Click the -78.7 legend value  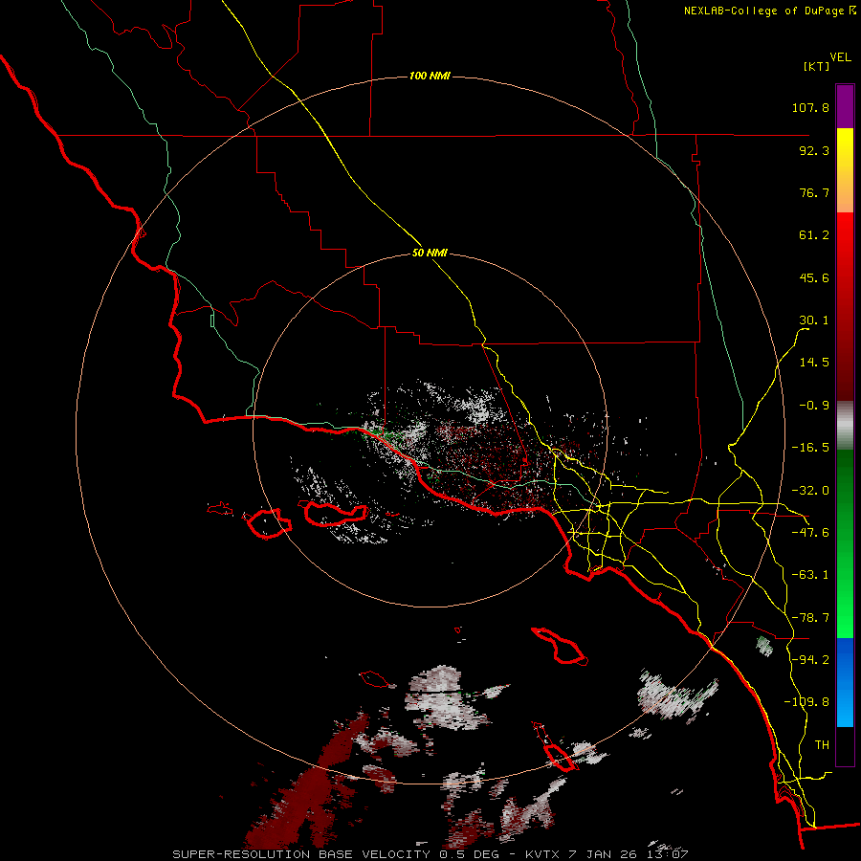point(810,618)
